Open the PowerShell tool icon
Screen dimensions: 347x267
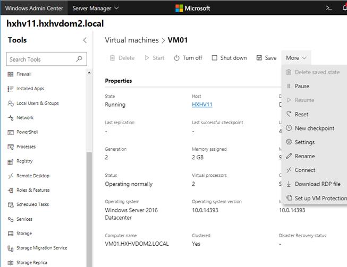[11, 132]
